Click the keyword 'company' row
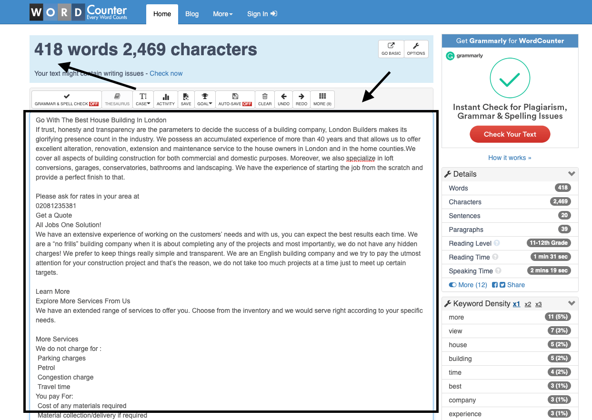The width and height of the screenshot is (592, 420). click(x=510, y=400)
